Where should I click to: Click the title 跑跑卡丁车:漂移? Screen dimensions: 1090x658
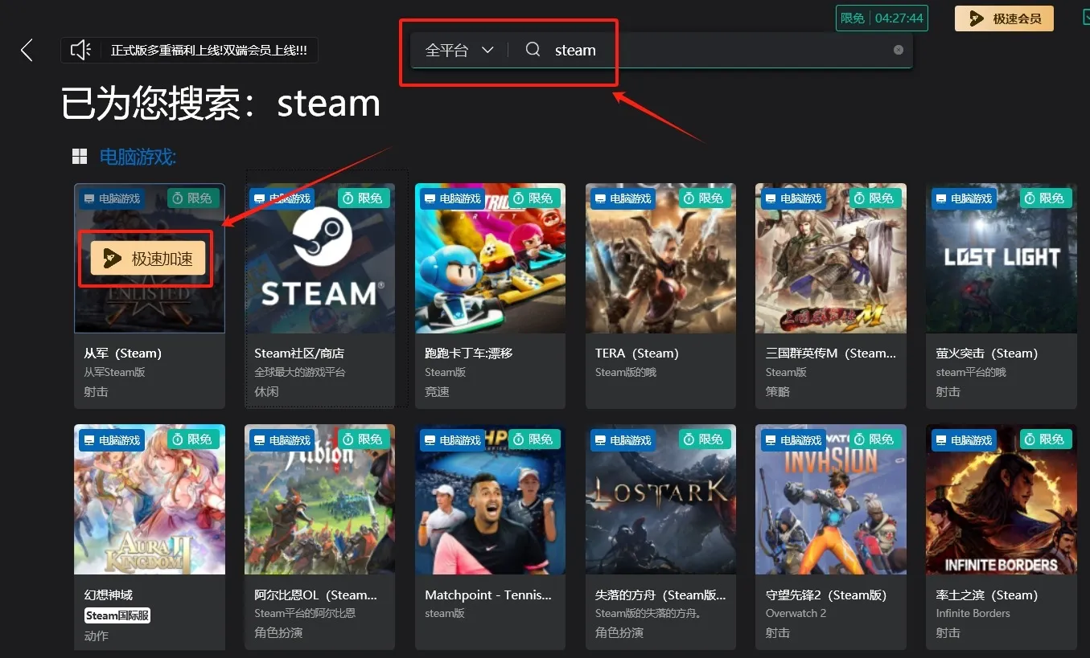(468, 354)
